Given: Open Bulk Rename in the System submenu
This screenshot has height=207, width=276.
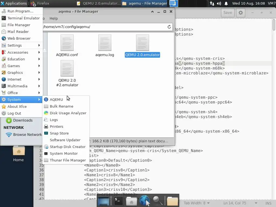Looking at the screenshot, I should point(66,106).
